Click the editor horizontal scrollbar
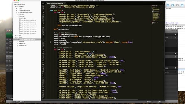This screenshot has width=185, height=104. [90, 100]
